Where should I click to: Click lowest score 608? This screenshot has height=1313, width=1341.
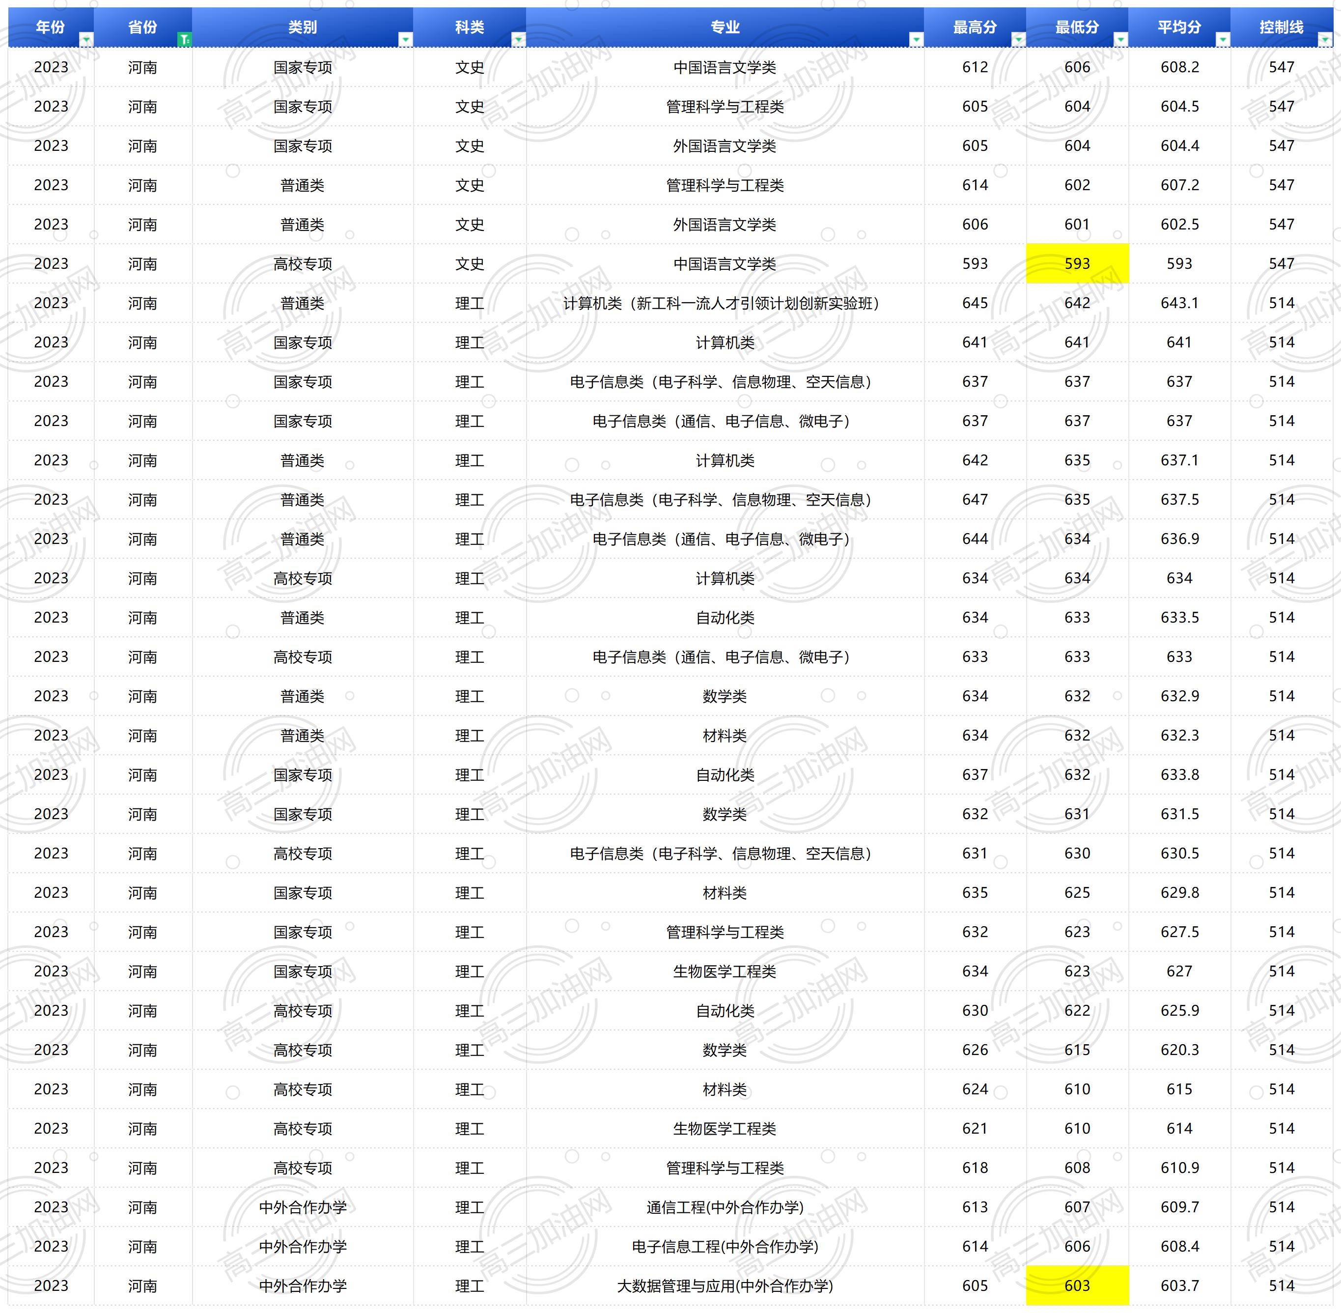[1077, 1168]
